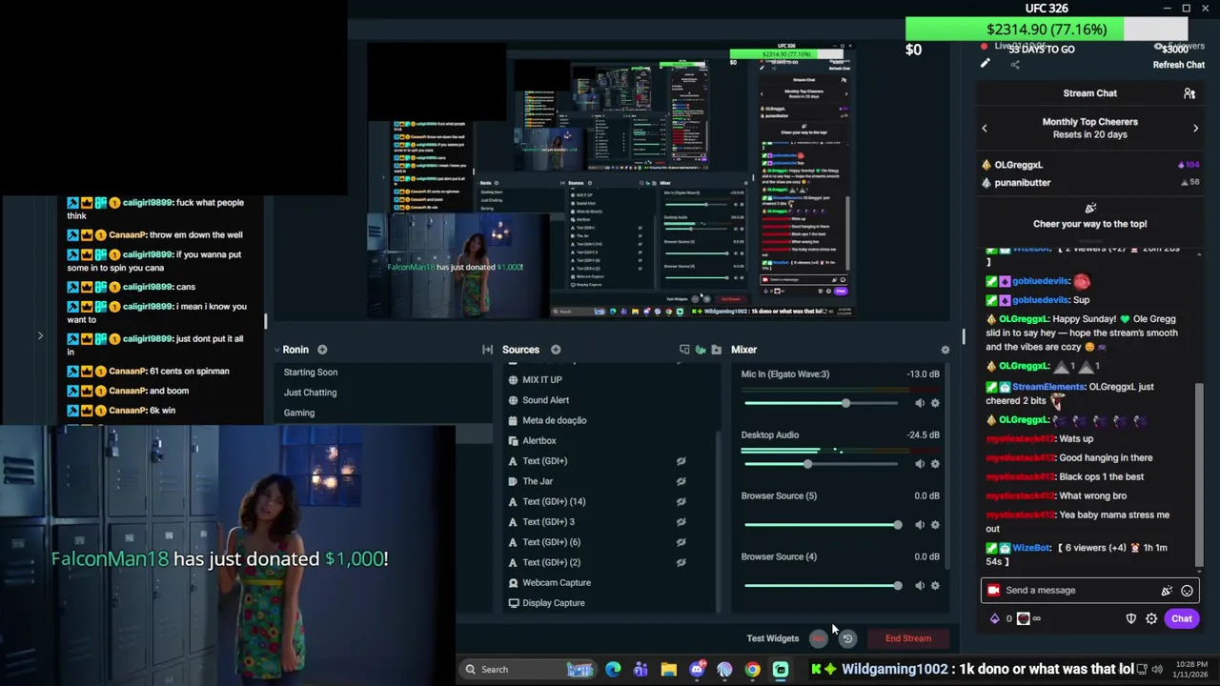Click the source audio icon in Sources toolbar
This screenshot has height=686, width=1220.
click(x=701, y=350)
